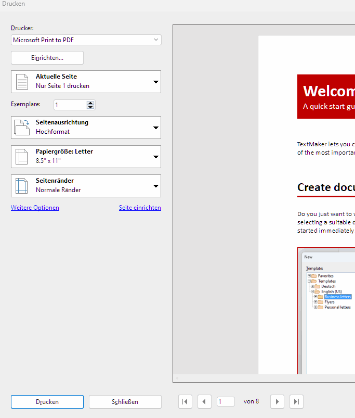Increase Exemplare copies with up arrow
This screenshot has width=355, height=418.
(x=90, y=103)
